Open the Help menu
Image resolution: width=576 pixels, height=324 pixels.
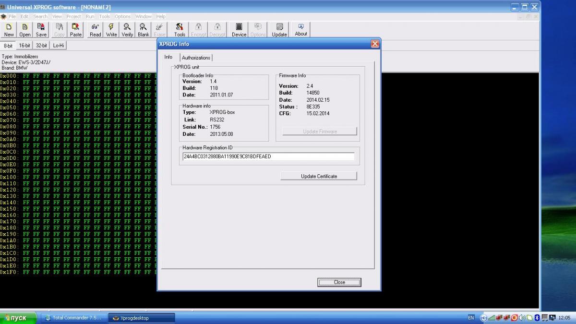161,16
